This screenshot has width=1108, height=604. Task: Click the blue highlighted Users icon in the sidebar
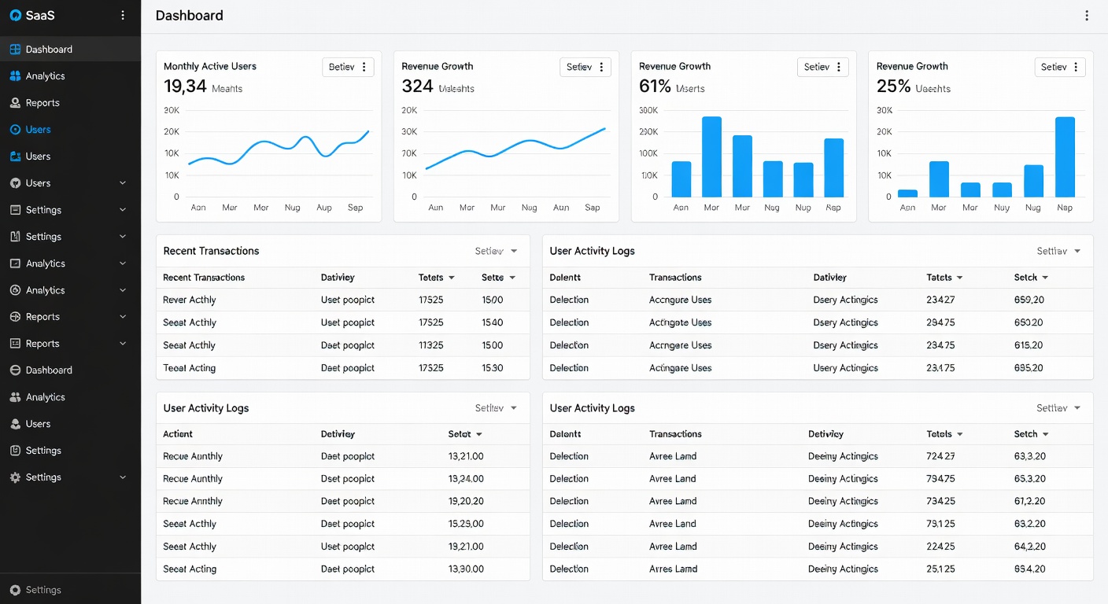coord(15,130)
